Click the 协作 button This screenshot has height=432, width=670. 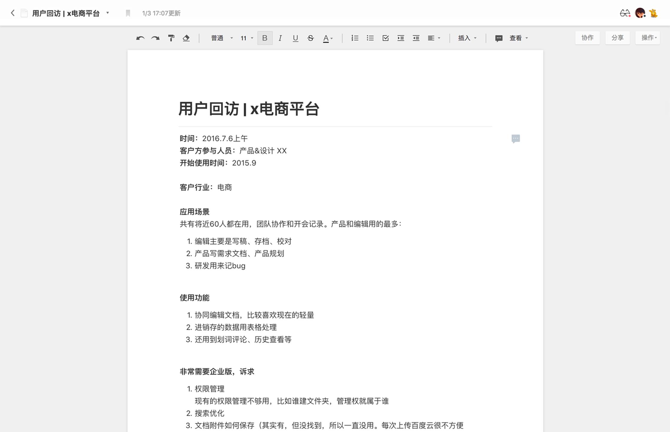click(587, 38)
